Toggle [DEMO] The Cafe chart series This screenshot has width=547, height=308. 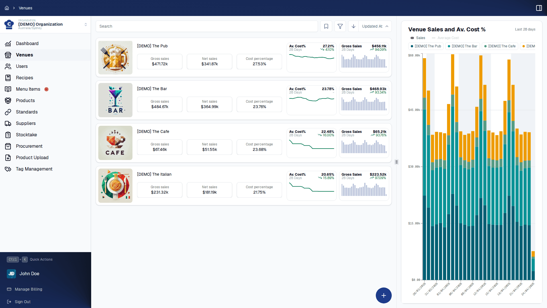pyautogui.click(x=500, y=46)
